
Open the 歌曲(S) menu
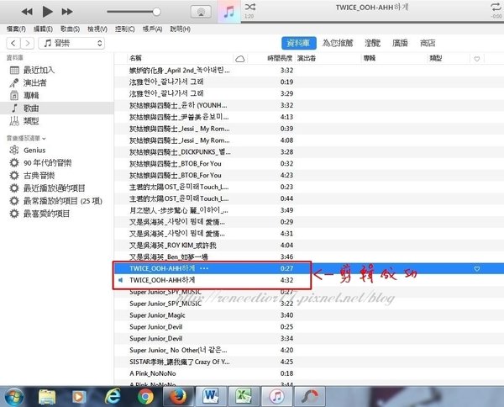point(70,29)
